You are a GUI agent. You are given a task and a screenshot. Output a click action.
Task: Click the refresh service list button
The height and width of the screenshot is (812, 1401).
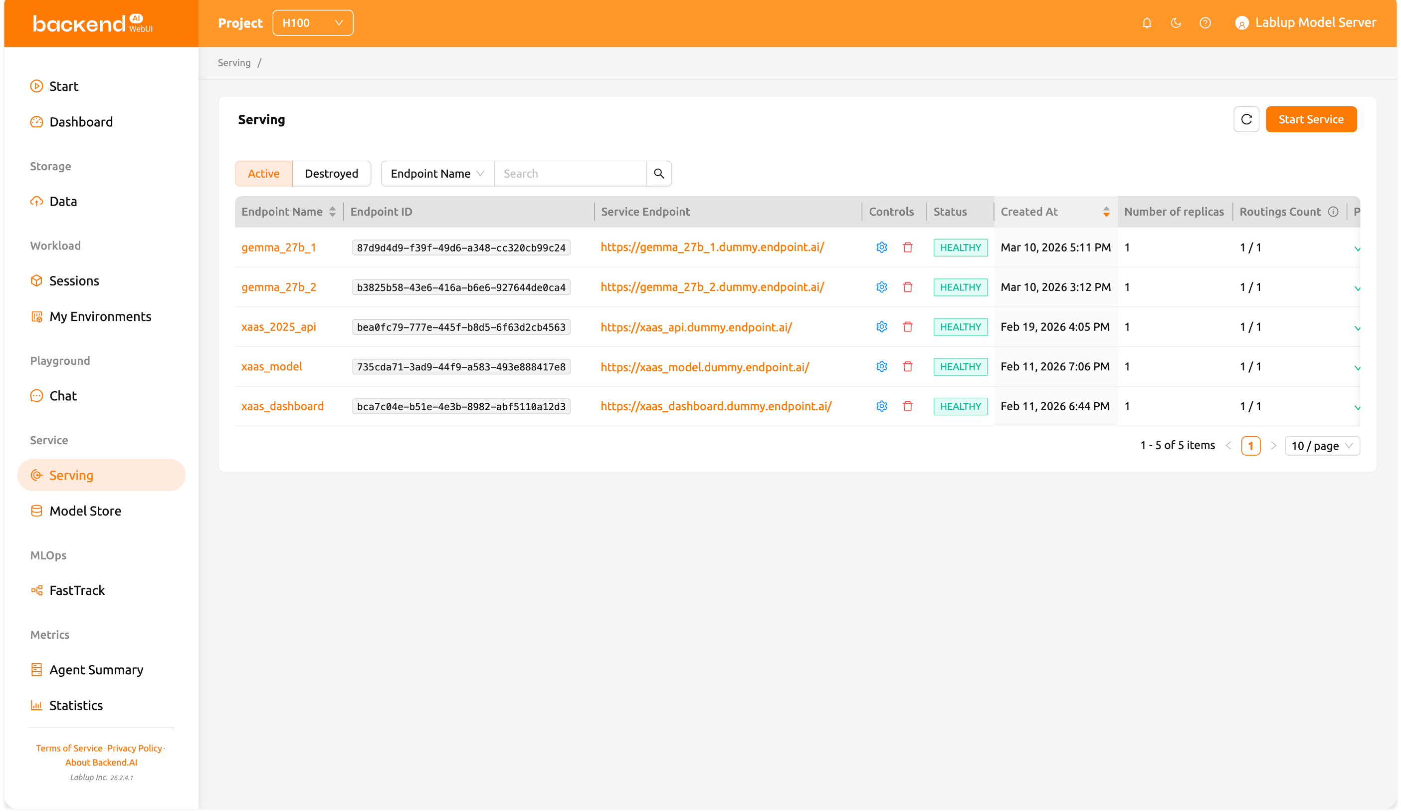1246,120
